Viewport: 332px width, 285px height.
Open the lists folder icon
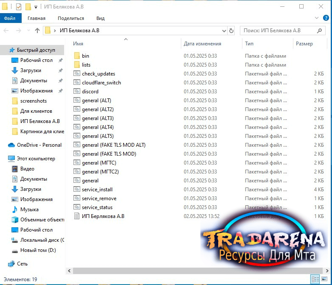(77, 65)
